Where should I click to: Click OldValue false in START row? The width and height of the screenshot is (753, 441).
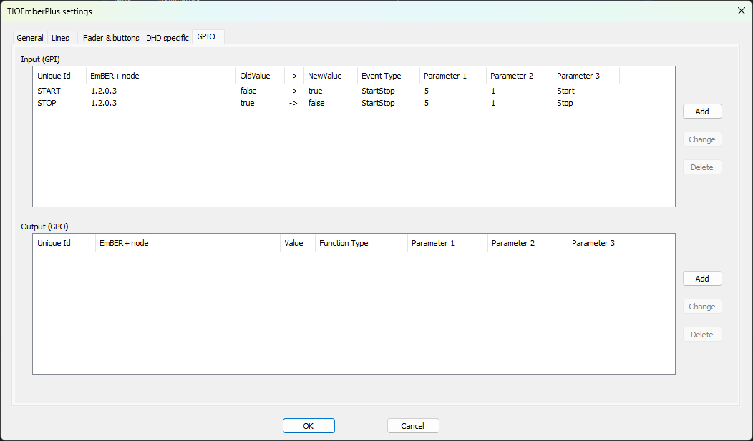click(248, 91)
